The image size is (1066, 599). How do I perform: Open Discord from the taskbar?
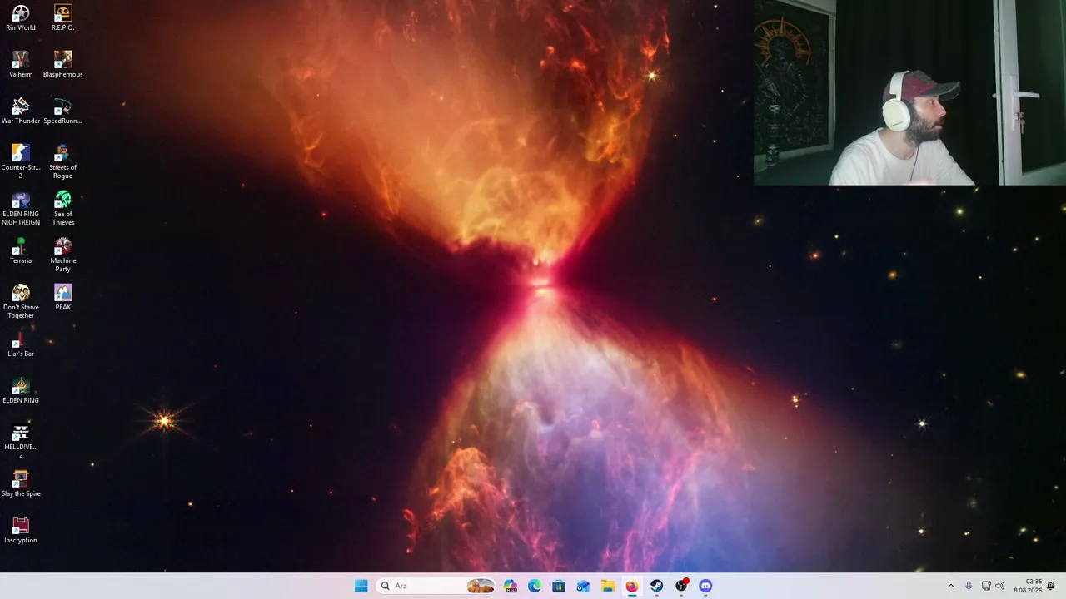tap(705, 586)
